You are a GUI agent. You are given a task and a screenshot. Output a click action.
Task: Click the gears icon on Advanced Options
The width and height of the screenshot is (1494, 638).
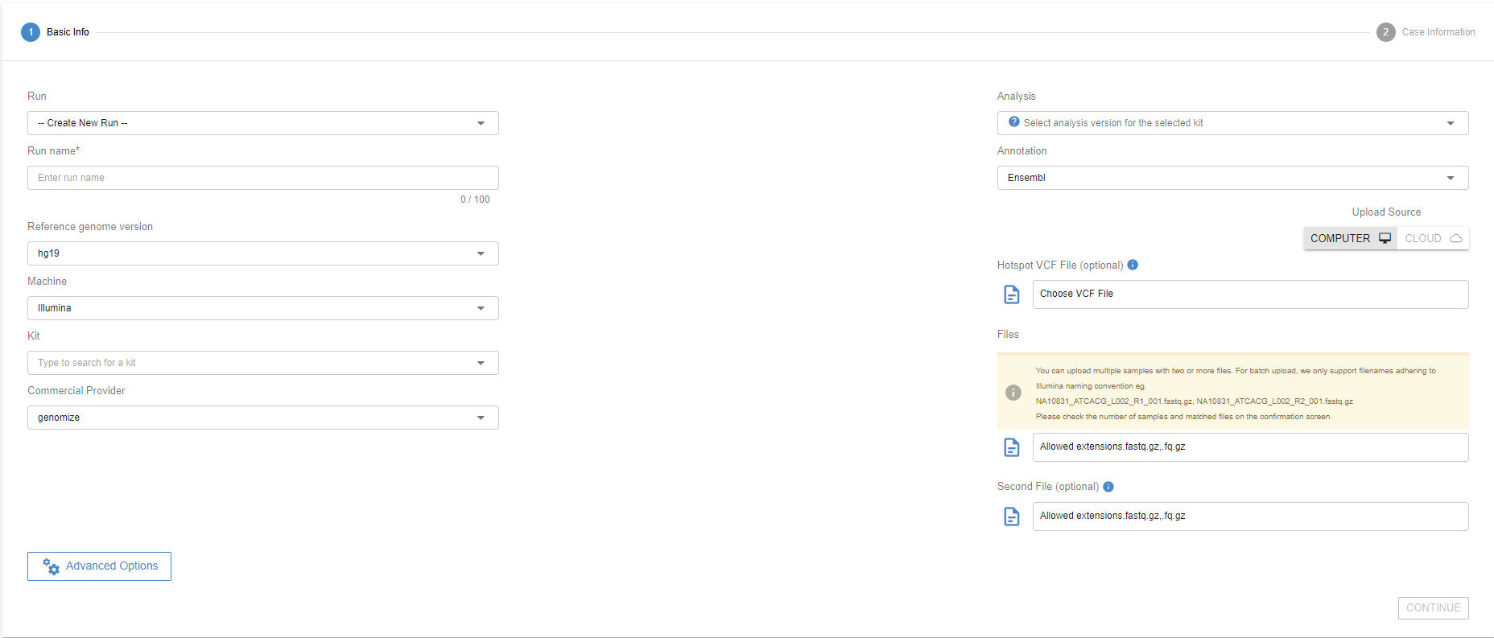52,566
